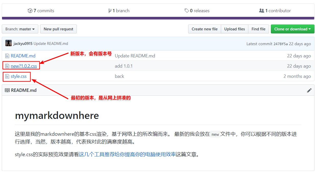Expand the Clone or download menu

pos(292,29)
